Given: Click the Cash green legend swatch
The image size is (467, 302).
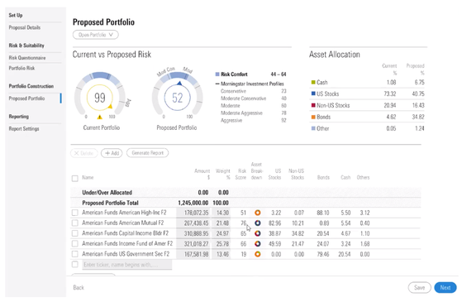Looking at the screenshot, I should (x=313, y=82).
